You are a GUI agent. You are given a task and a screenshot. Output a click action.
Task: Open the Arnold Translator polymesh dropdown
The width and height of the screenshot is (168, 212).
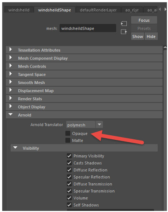click(x=85, y=125)
